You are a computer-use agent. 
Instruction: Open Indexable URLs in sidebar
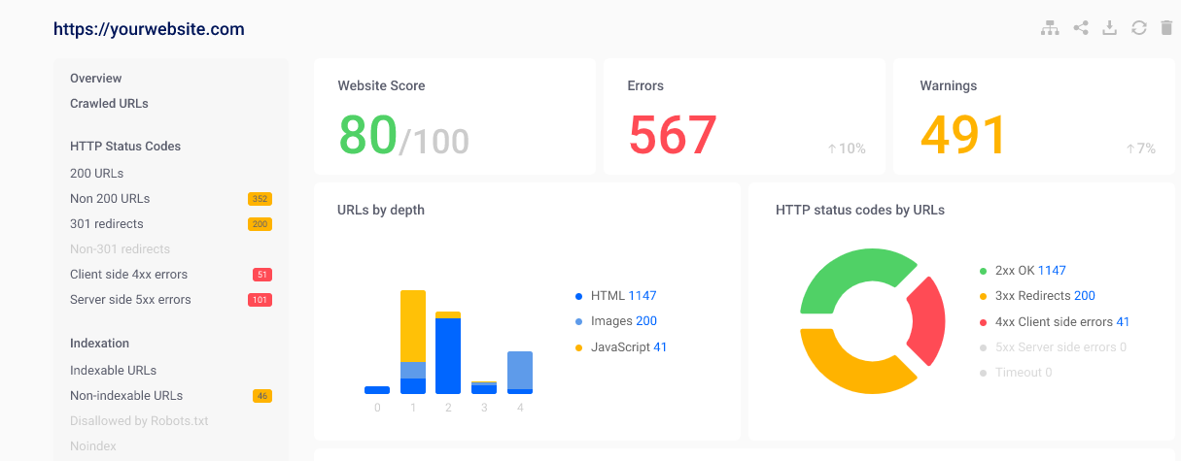click(x=113, y=370)
